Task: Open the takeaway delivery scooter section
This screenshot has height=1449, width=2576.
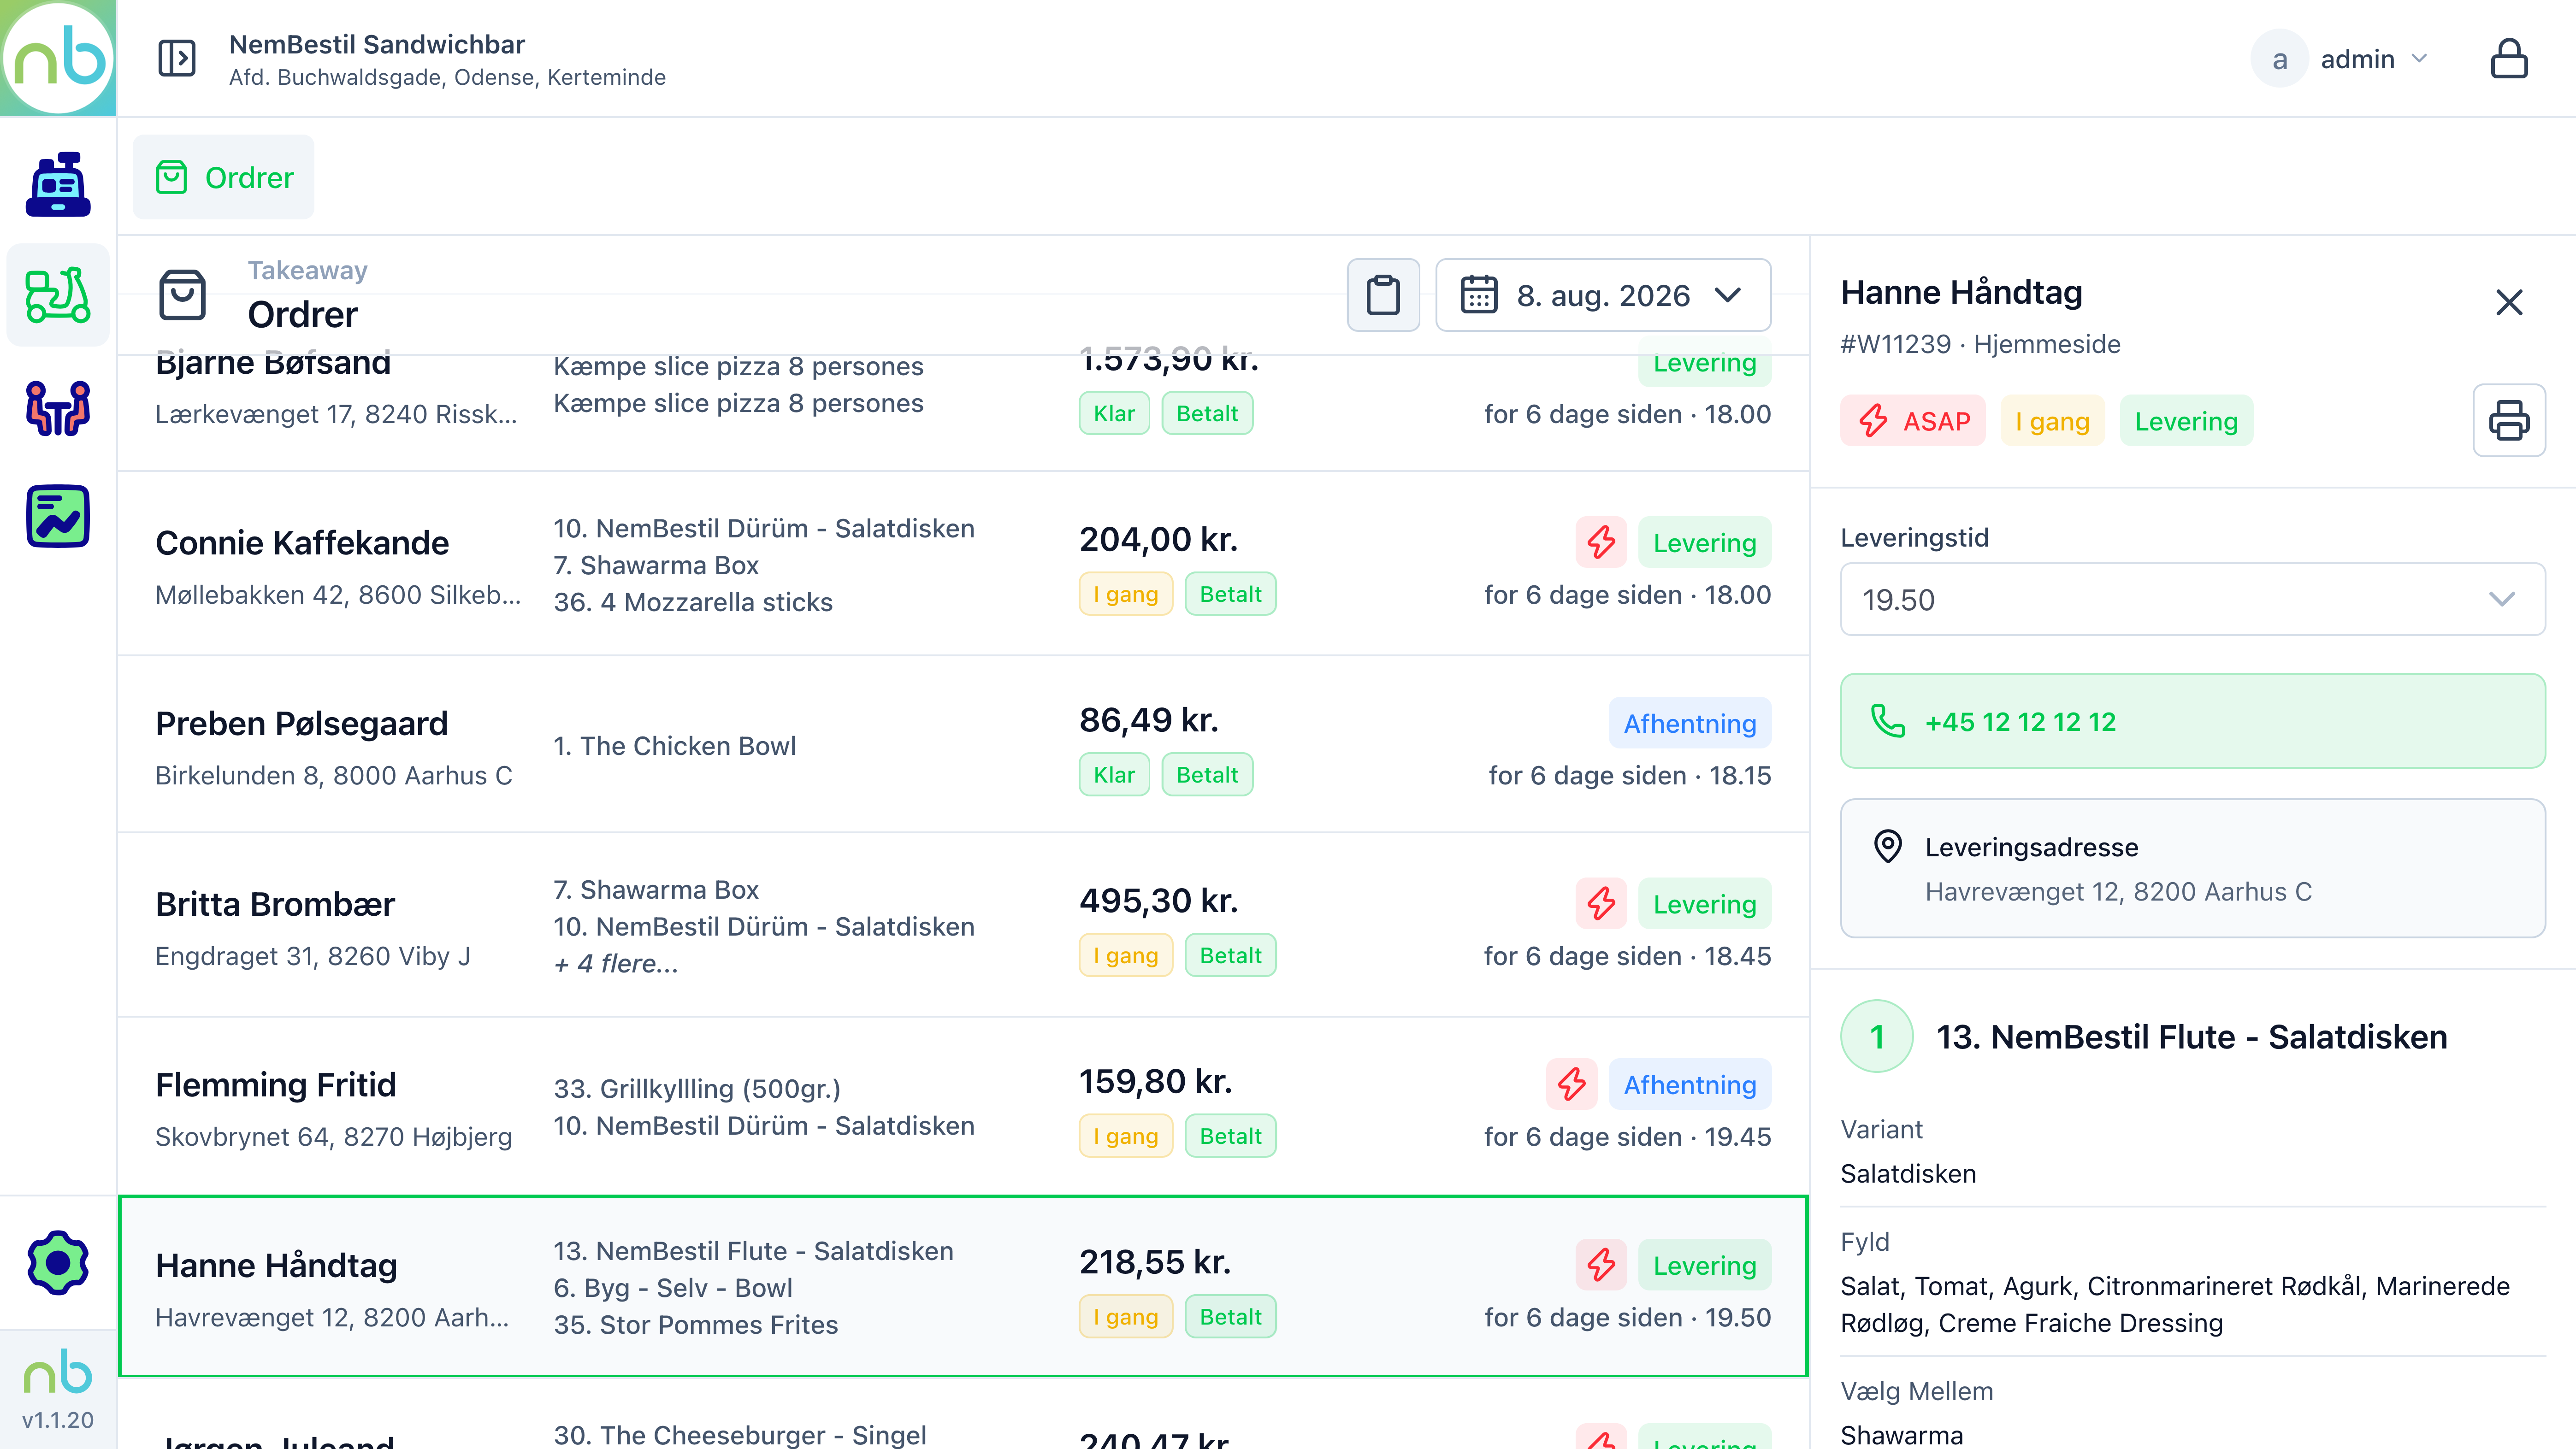Action: pos(58,295)
